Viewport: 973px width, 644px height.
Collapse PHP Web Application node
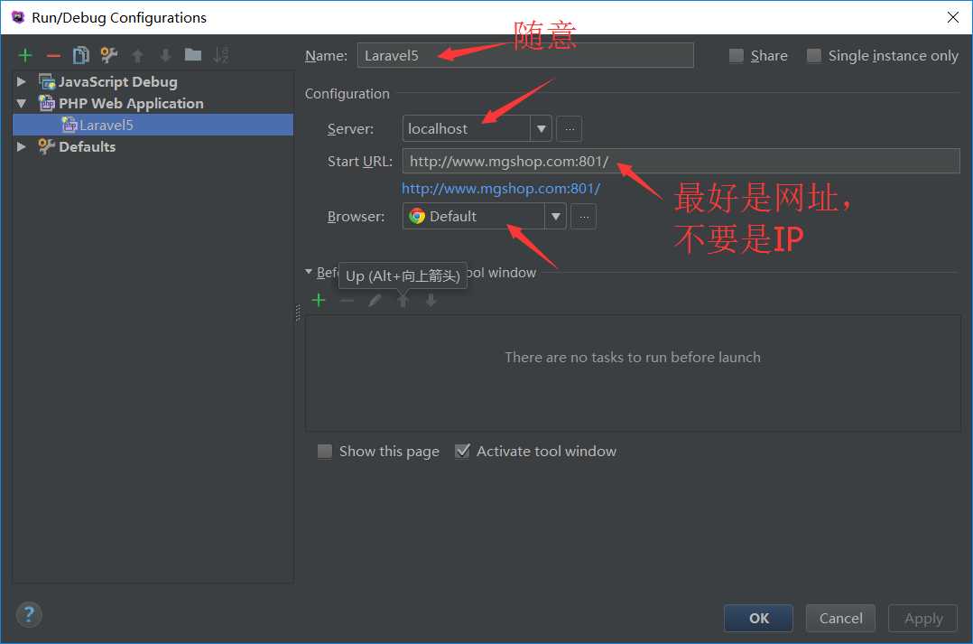[21, 104]
